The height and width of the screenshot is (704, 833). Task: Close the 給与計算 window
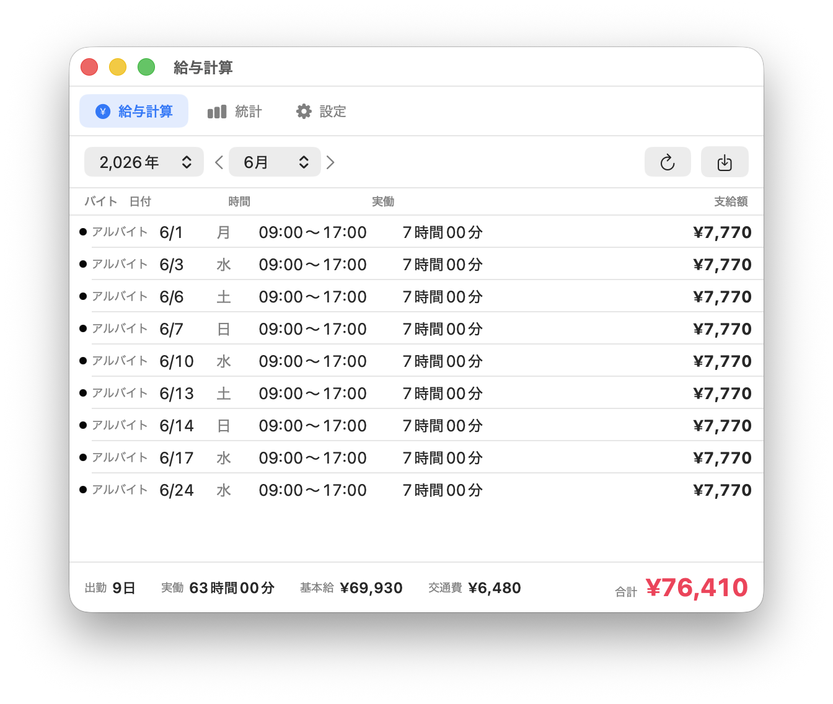pos(89,67)
